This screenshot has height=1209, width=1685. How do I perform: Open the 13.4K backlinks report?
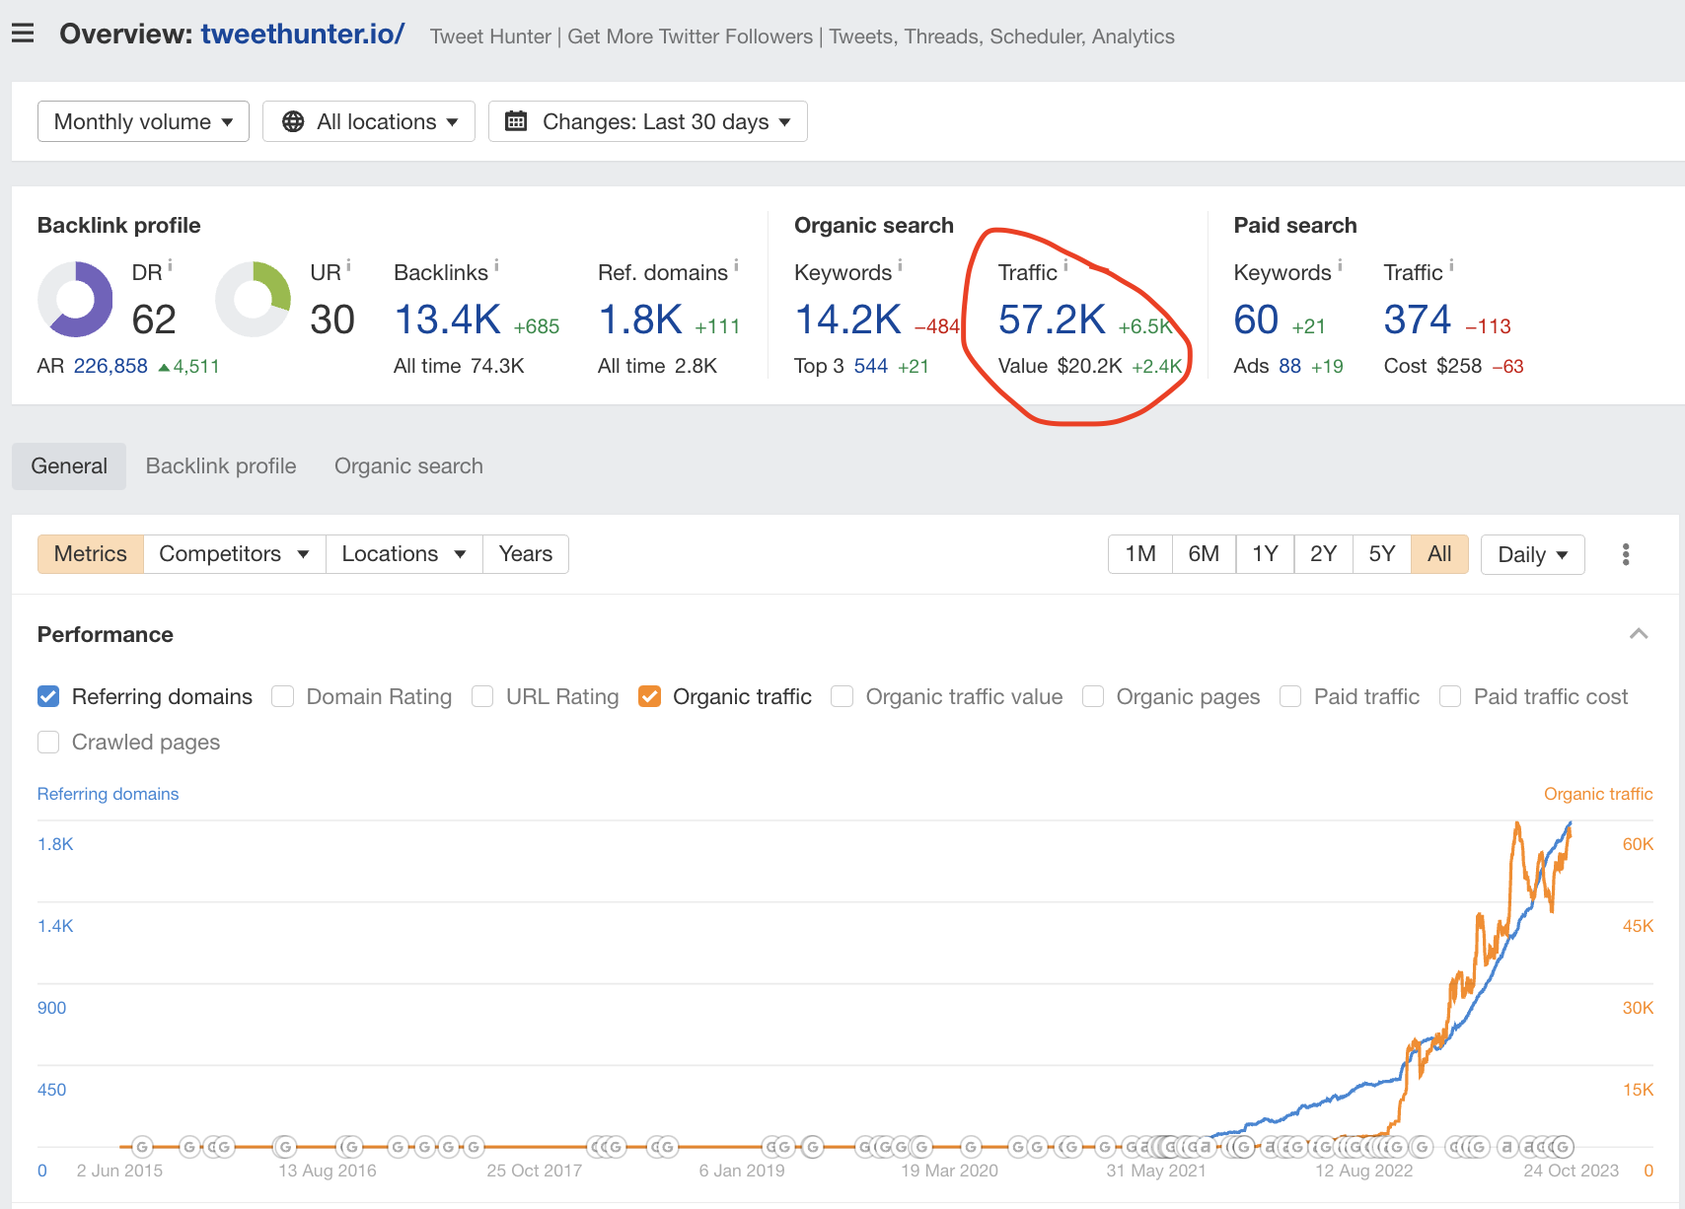coord(448,320)
